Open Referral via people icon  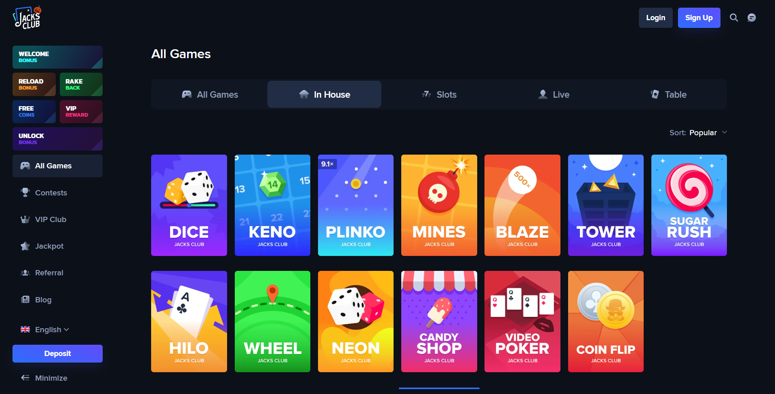[x=25, y=273]
